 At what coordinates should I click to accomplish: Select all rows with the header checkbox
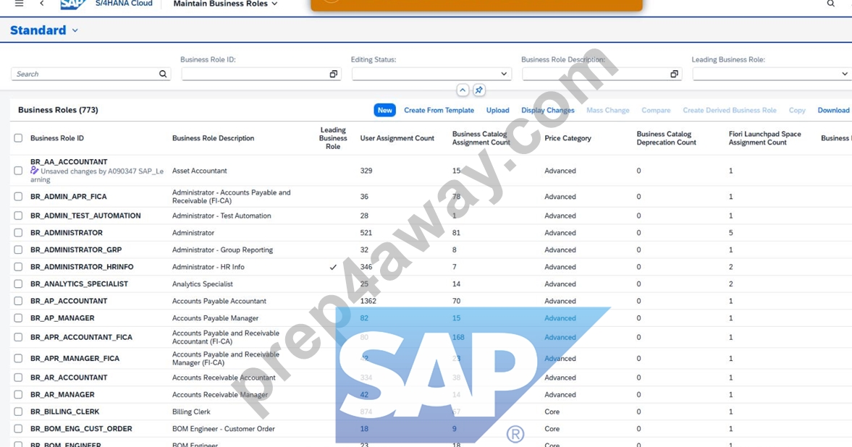pos(19,138)
